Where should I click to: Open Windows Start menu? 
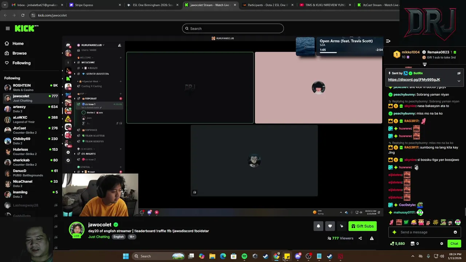tap(126, 256)
